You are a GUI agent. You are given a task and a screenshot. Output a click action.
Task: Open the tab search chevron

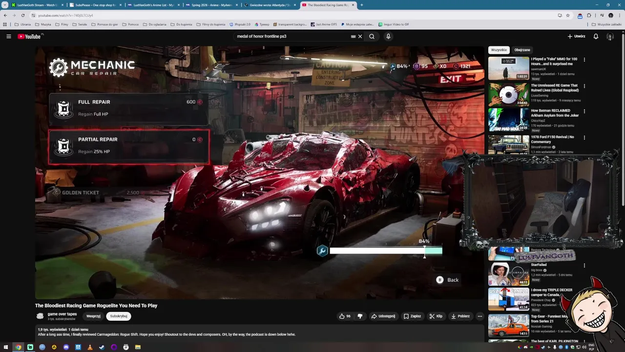(4, 5)
